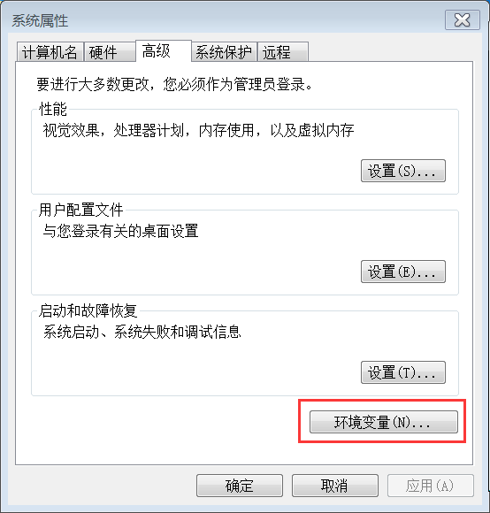The width and height of the screenshot is (490, 513).
Task: Click the 与您登录有关的桌面设置 description text
Action: 120,231
